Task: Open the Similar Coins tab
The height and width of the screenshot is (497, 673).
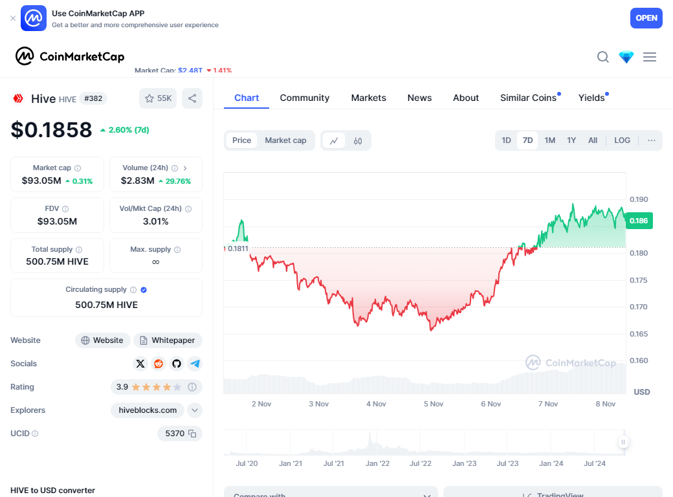Action: (x=528, y=98)
